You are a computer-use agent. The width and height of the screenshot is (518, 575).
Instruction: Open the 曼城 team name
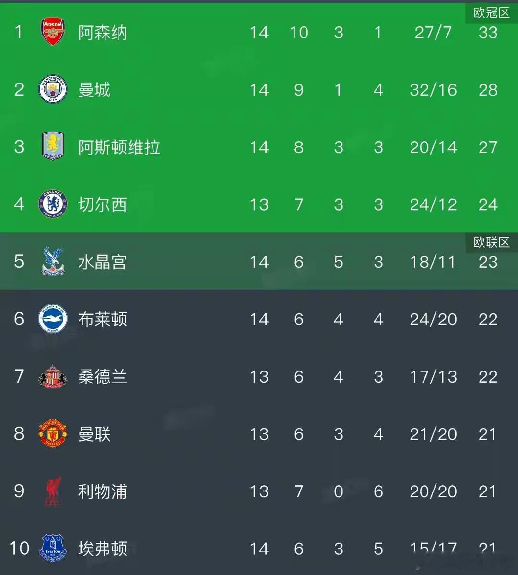click(94, 90)
